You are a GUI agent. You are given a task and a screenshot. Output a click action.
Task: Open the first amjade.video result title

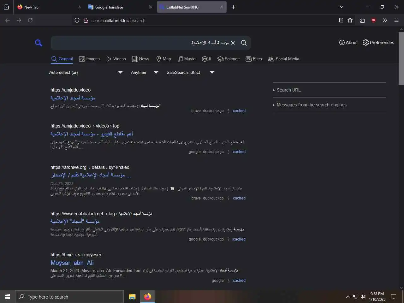(73, 98)
